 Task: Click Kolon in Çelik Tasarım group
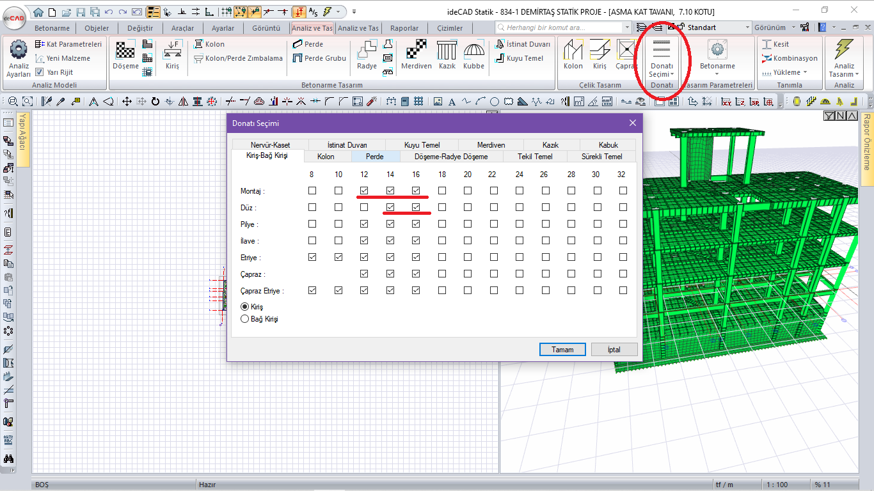[x=573, y=54]
